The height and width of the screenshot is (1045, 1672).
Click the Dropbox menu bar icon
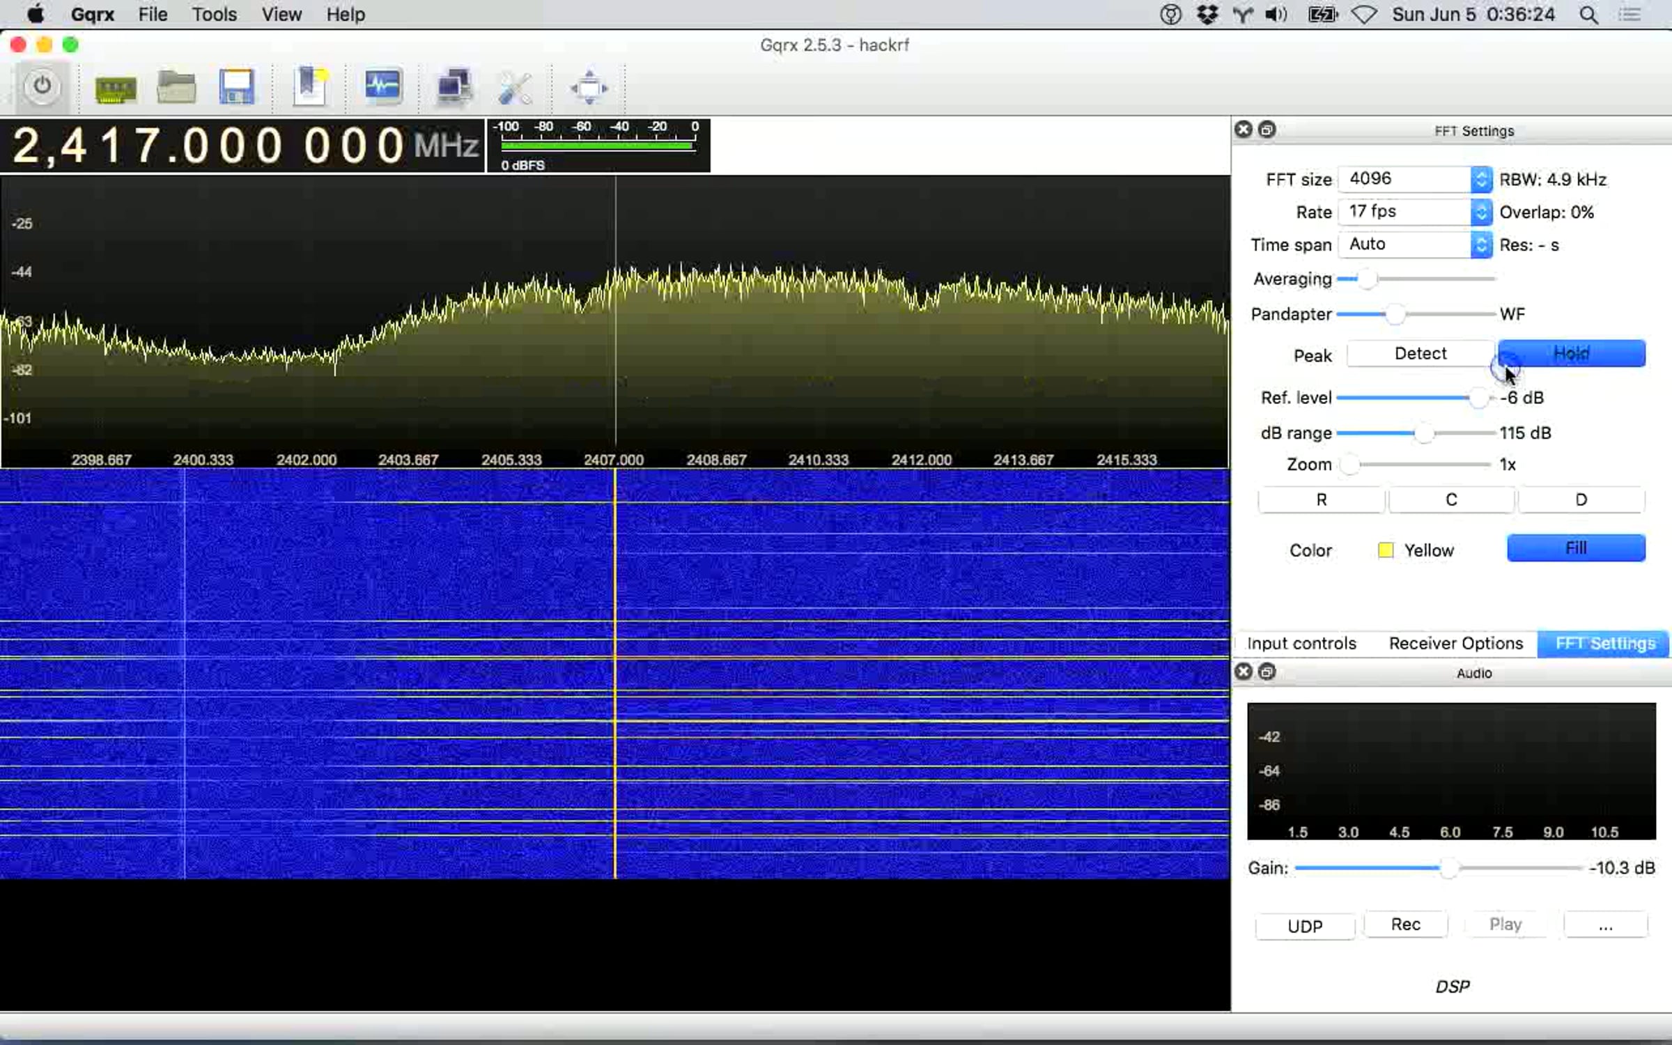click(1207, 15)
